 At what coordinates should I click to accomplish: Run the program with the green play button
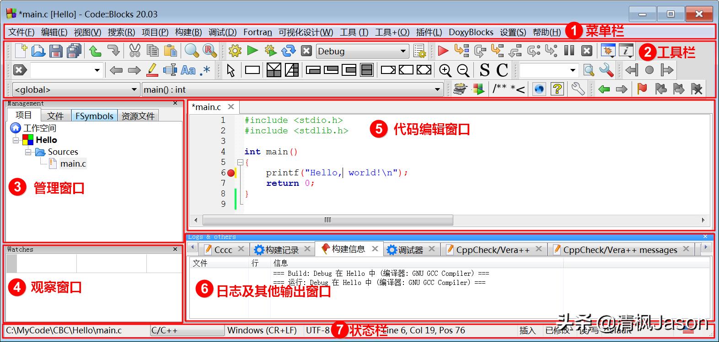click(252, 50)
